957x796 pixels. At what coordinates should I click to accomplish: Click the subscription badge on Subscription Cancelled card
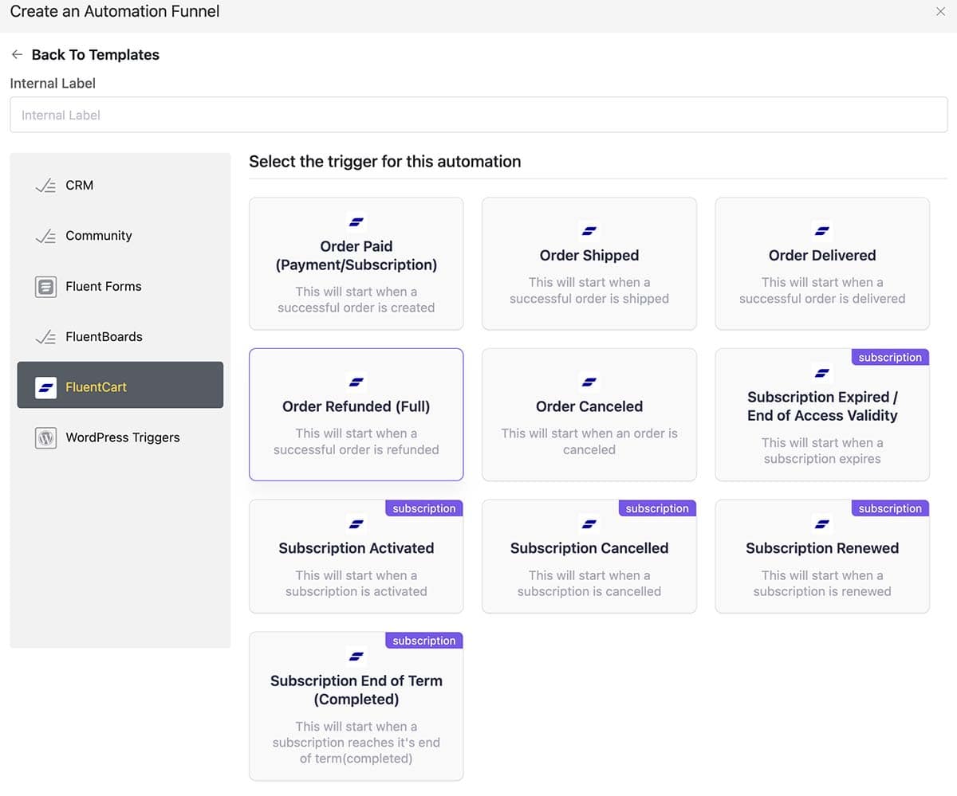click(656, 508)
